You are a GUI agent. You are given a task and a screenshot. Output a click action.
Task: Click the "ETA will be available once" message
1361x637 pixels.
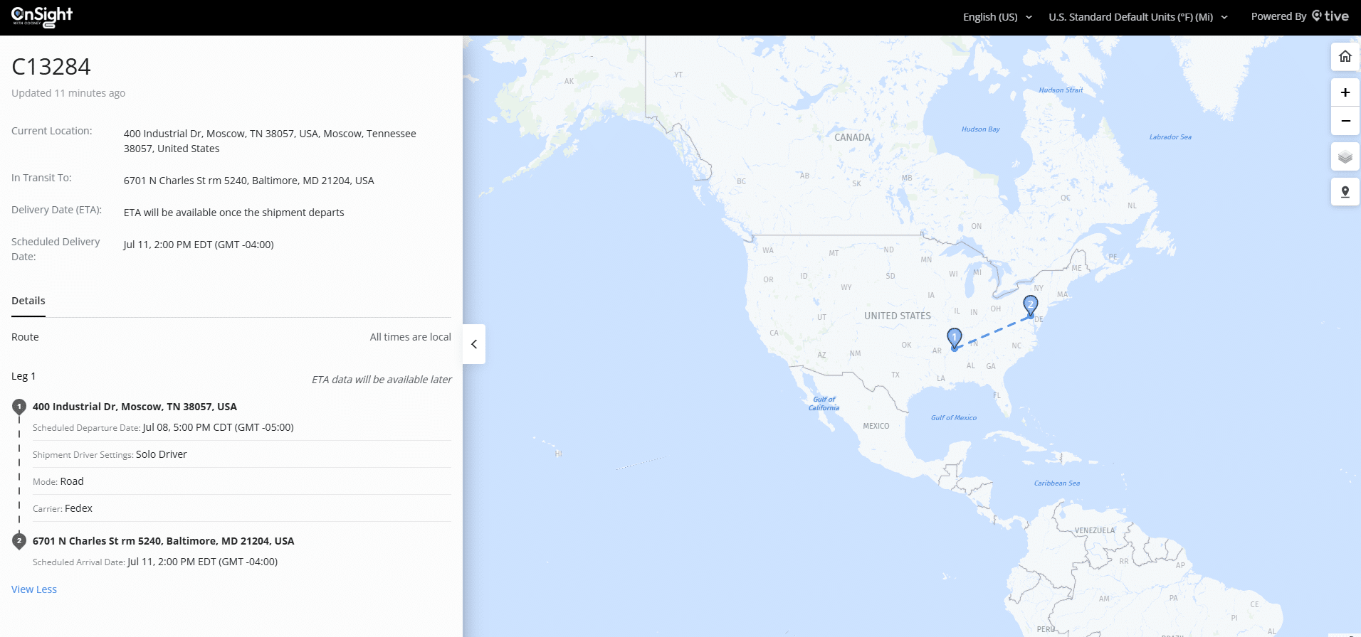tap(233, 213)
